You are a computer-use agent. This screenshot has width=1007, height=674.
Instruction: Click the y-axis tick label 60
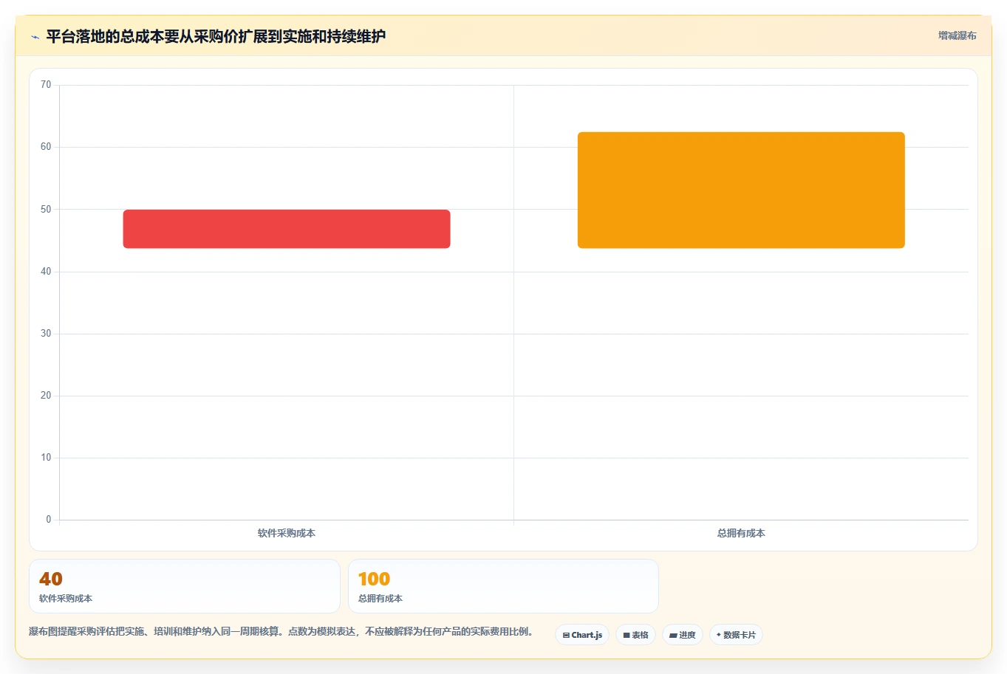coord(46,147)
